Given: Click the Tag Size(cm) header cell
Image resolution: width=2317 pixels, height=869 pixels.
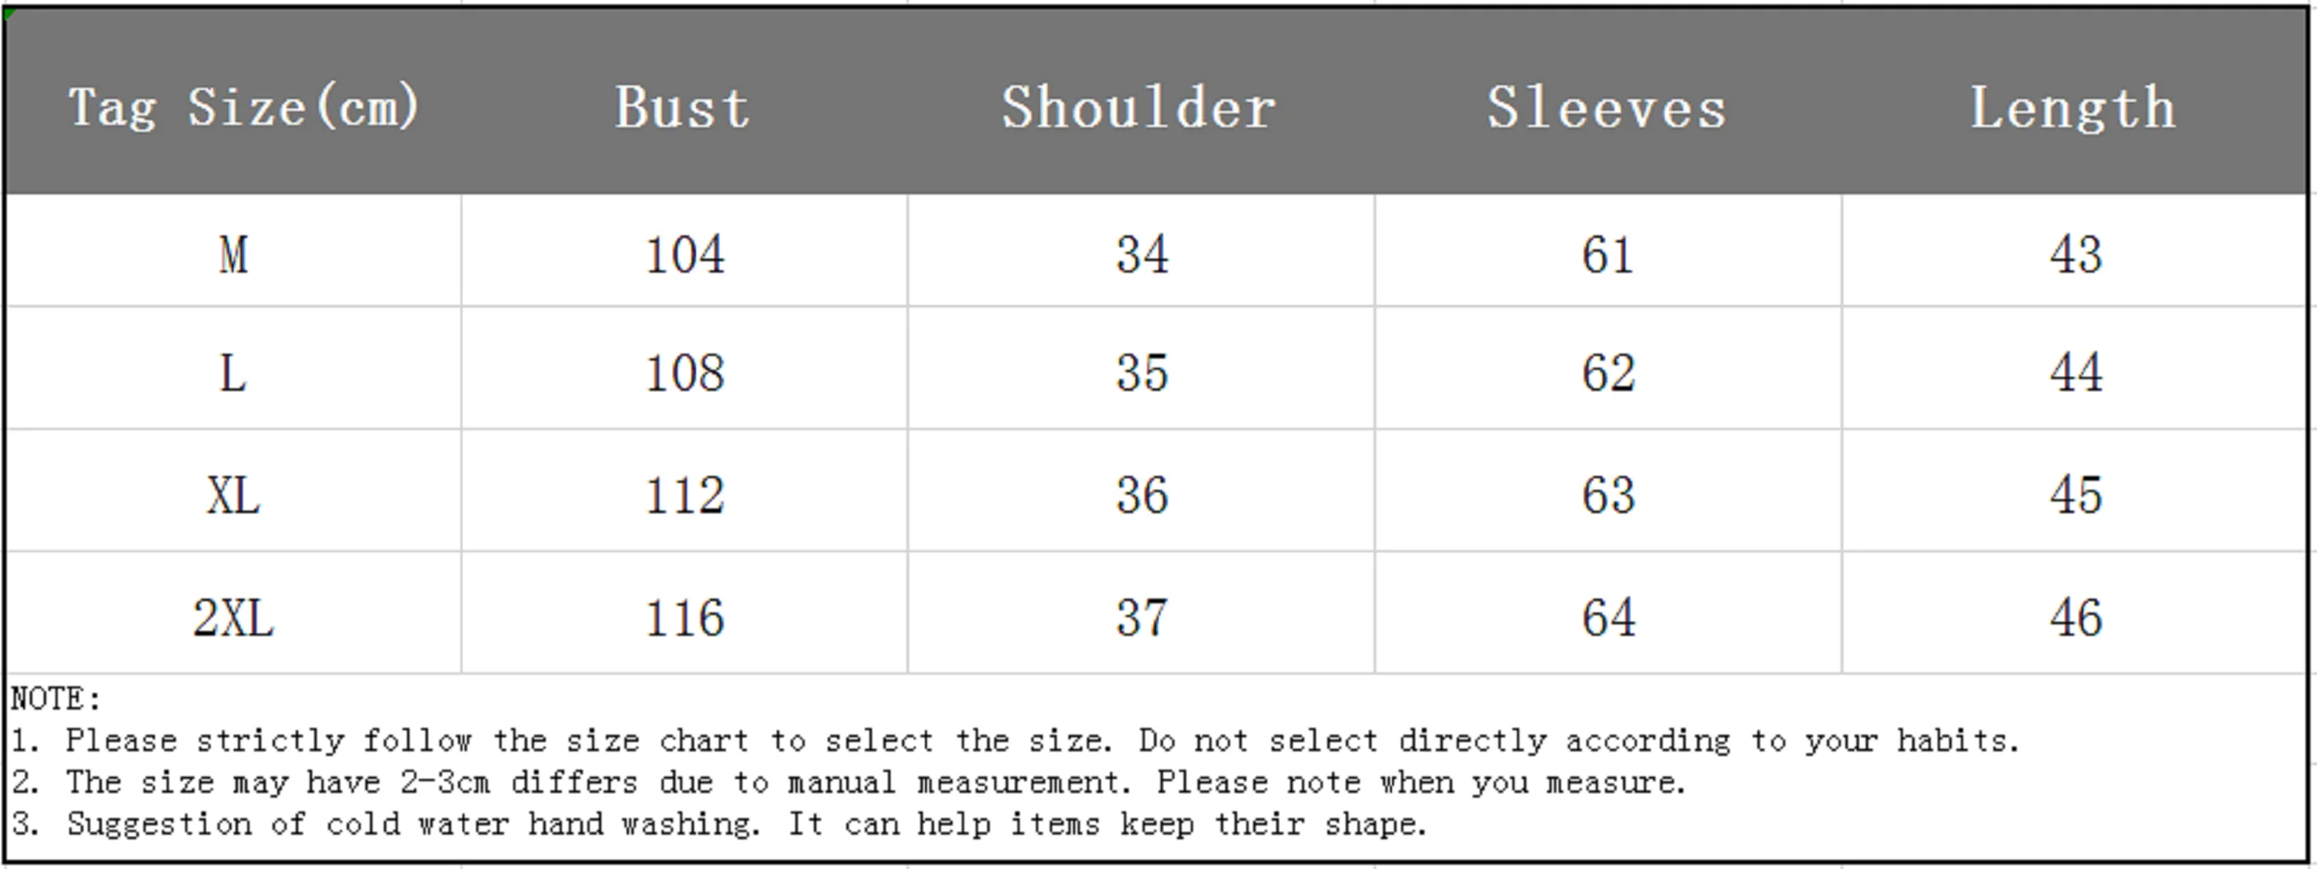Looking at the screenshot, I should (x=243, y=107).
